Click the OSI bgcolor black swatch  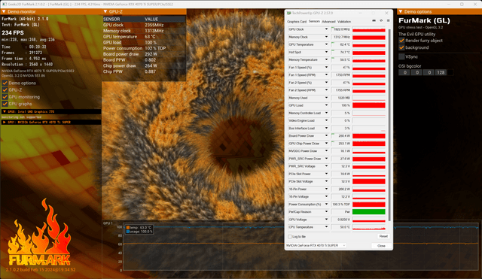pos(450,72)
